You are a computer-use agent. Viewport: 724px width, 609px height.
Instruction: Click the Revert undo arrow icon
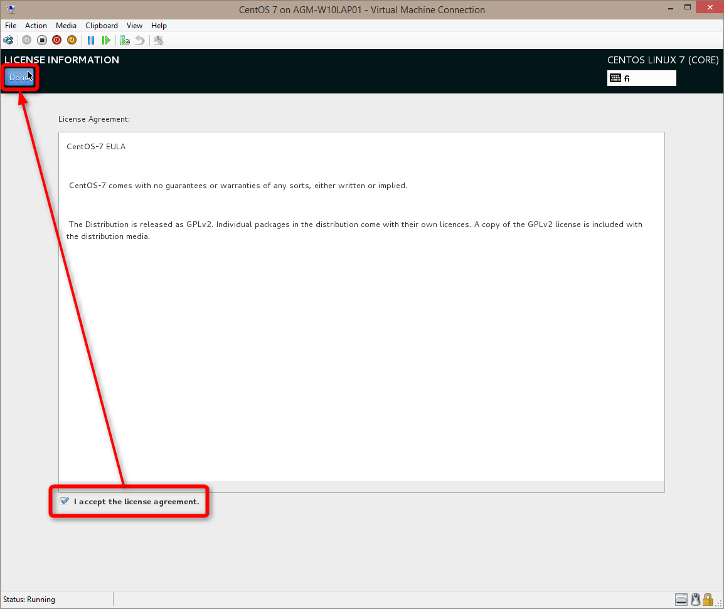139,40
